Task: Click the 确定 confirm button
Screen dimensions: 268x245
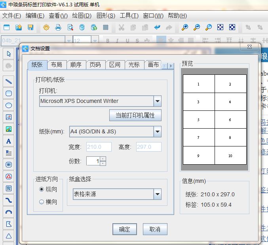Action: 124,229
